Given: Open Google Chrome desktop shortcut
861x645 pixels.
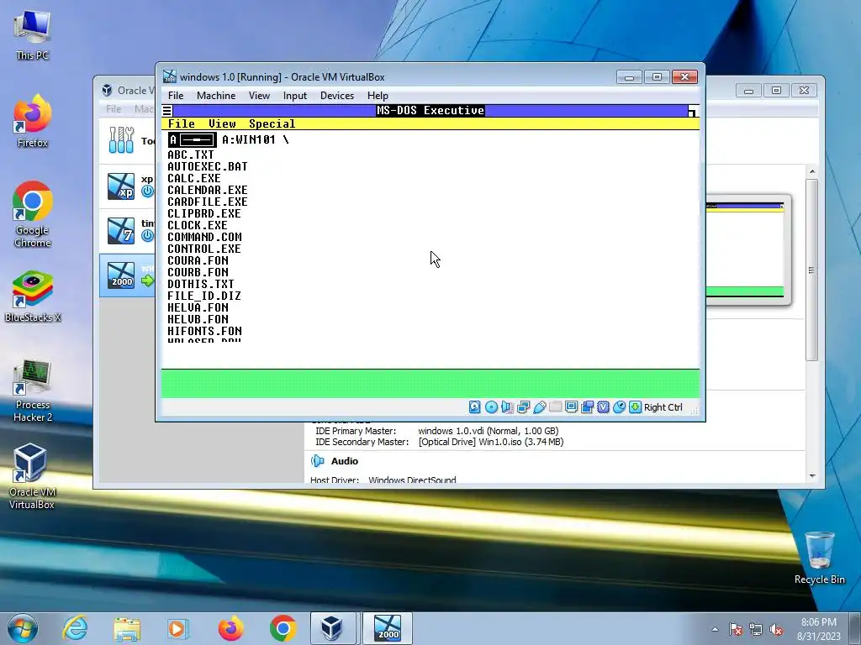Looking at the screenshot, I should (x=33, y=214).
